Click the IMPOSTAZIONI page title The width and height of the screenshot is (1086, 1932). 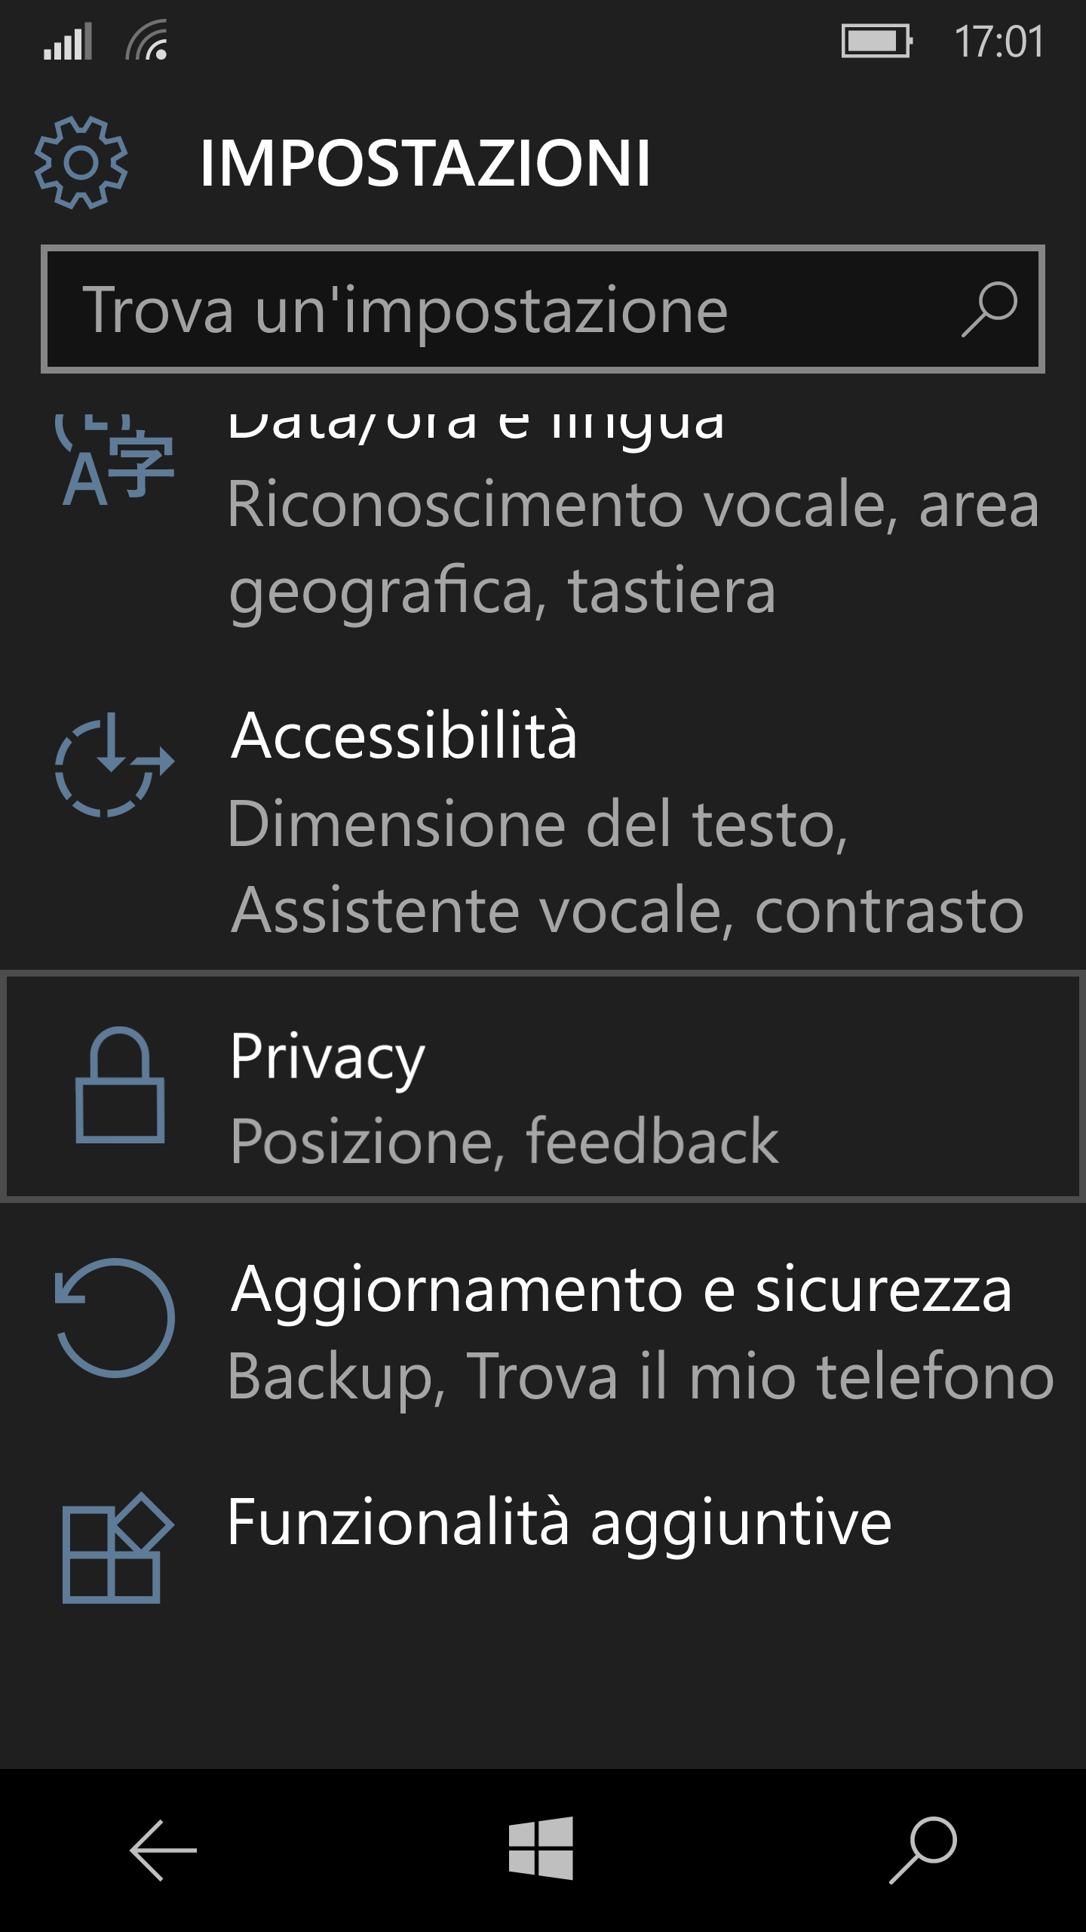pyautogui.click(x=425, y=163)
